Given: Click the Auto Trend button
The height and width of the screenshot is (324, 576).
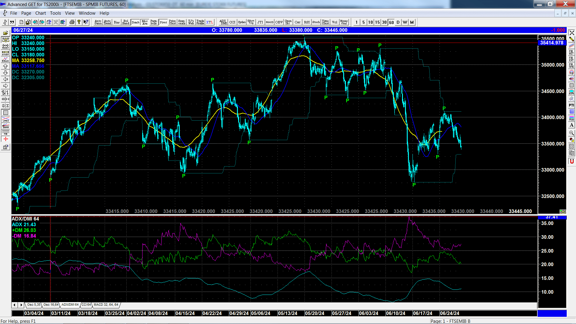Looking at the screenshot, I should point(107,22).
